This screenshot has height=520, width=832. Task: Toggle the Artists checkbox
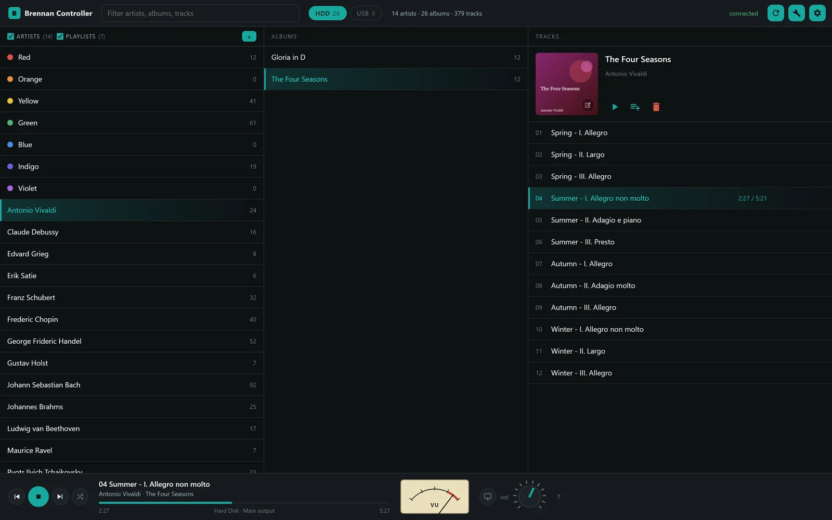[x=10, y=36]
